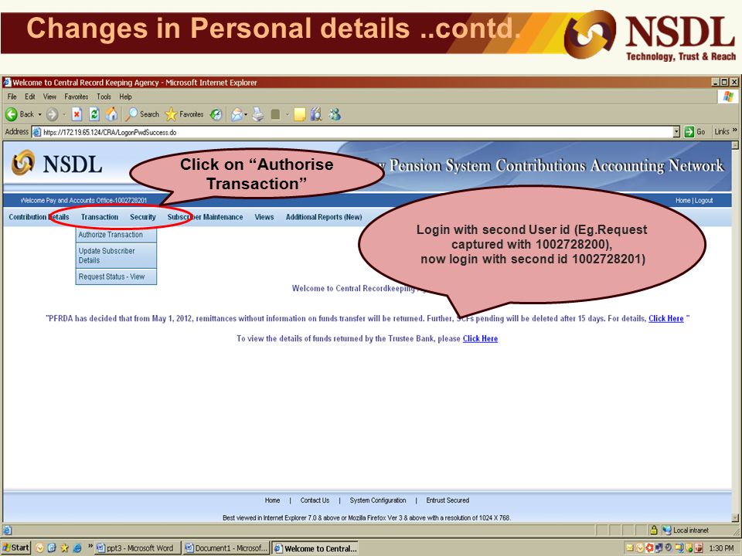This screenshot has height=556, width=742.
Task: Click the first quick launch Outlook icon
Action: [x=39, y=548]
